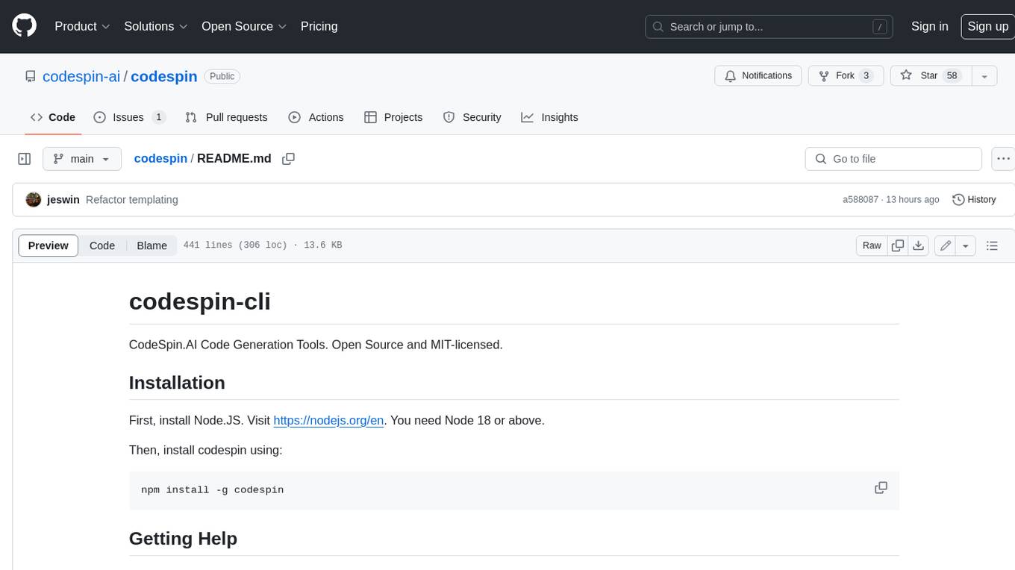Focus the Go to file search box
Screen dimensions: 1015x570
pyautogui.click(x=893, y=159)
